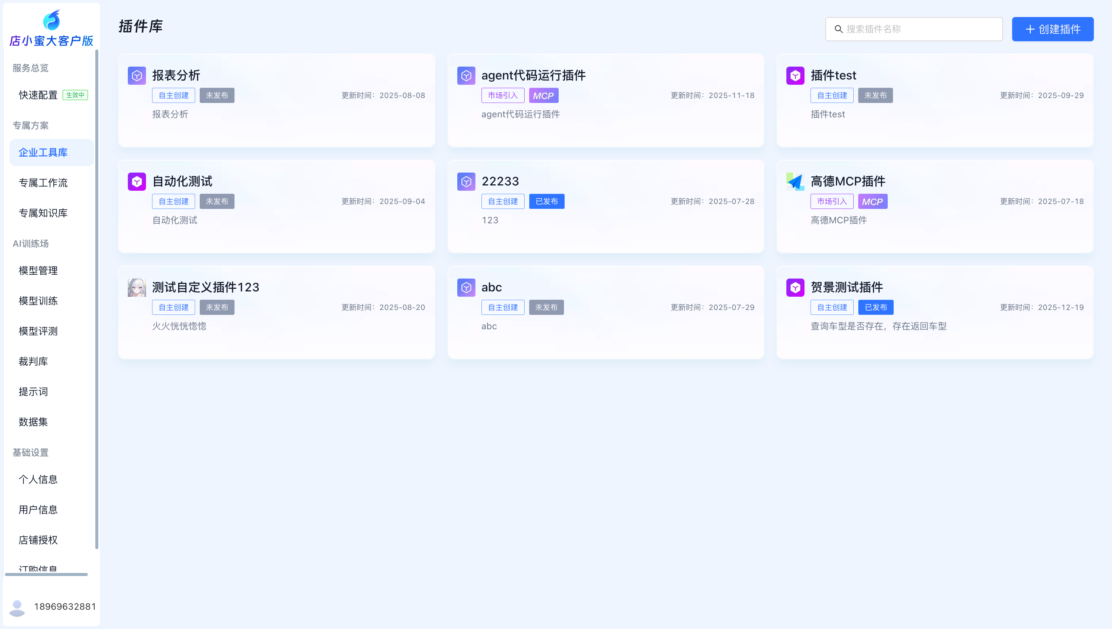Click the agent代码运行插件 plugin icon

pyautogui.click(x=466, y=76)
